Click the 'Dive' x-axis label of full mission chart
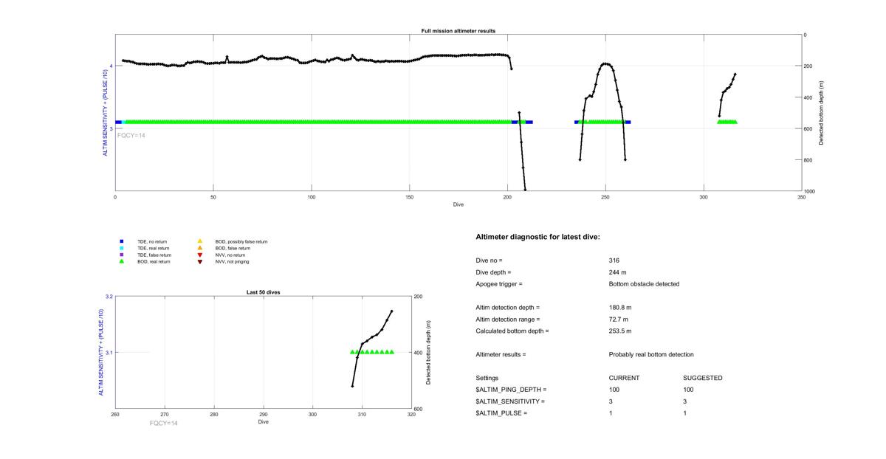This screenshot has height=459, width=886. click(459, 204)
